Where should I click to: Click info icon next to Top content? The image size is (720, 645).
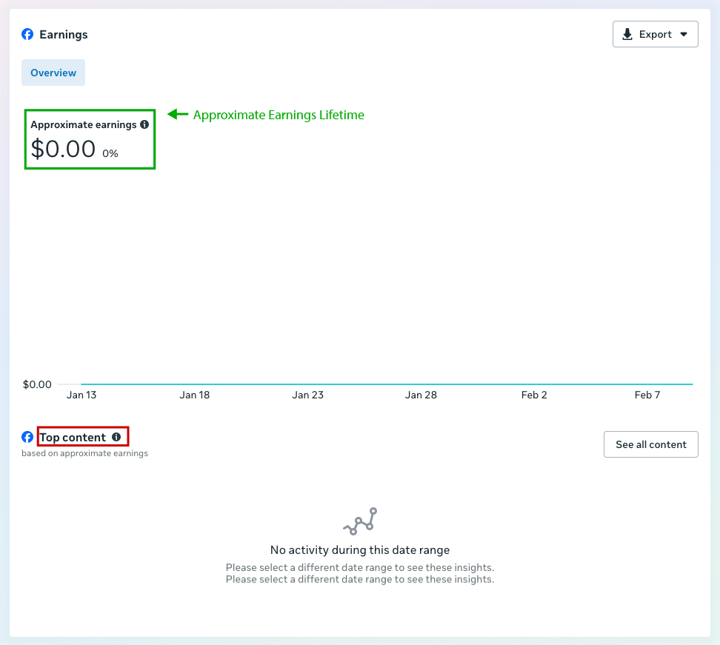116,438
